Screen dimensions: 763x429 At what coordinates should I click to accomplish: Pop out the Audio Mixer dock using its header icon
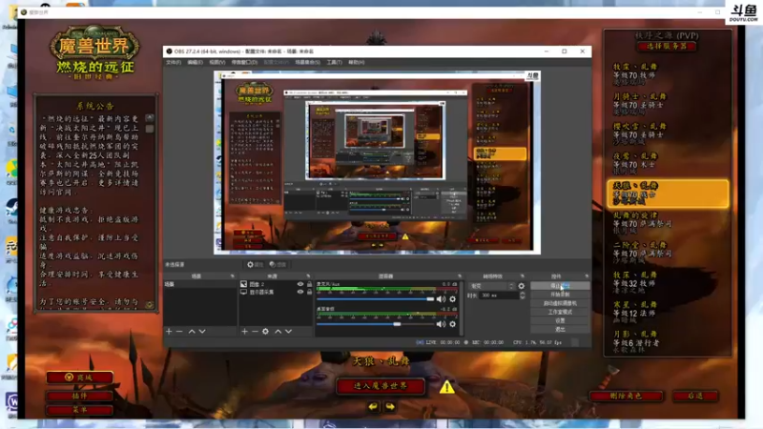coord(459,276)
